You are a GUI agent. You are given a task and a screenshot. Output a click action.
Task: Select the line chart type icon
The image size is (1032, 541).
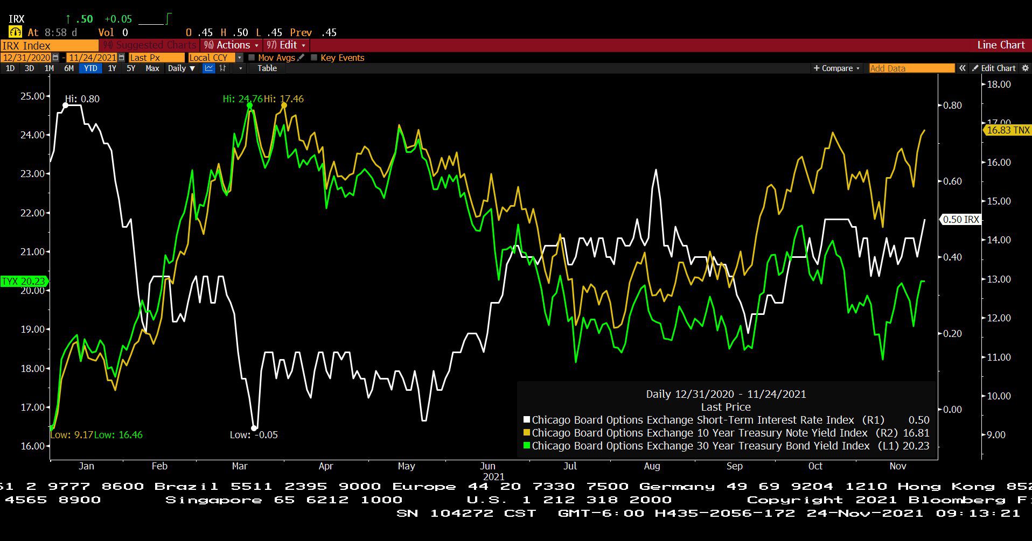tap(208, 68)
